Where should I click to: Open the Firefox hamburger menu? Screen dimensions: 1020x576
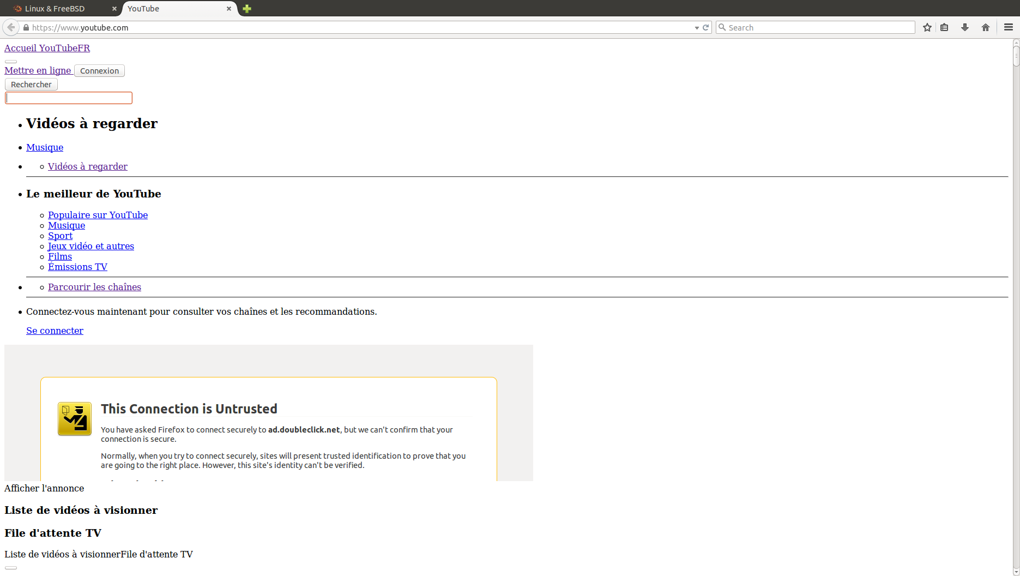point(1008,27)
